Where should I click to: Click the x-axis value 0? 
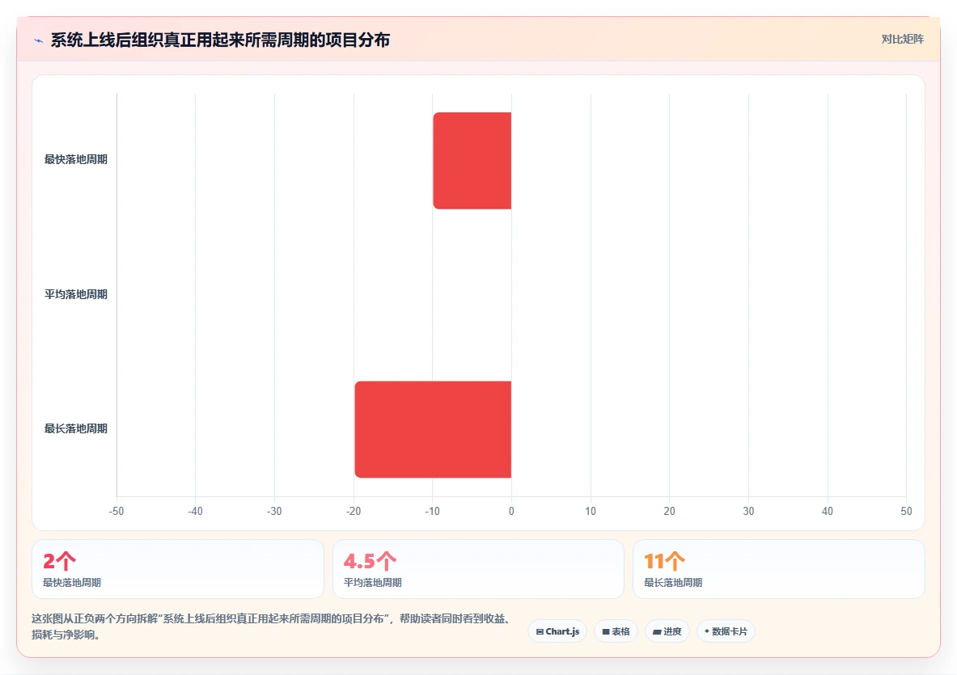511,511
